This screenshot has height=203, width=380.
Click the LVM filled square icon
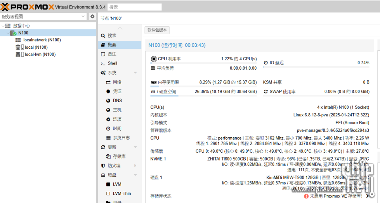coord(108,184)
